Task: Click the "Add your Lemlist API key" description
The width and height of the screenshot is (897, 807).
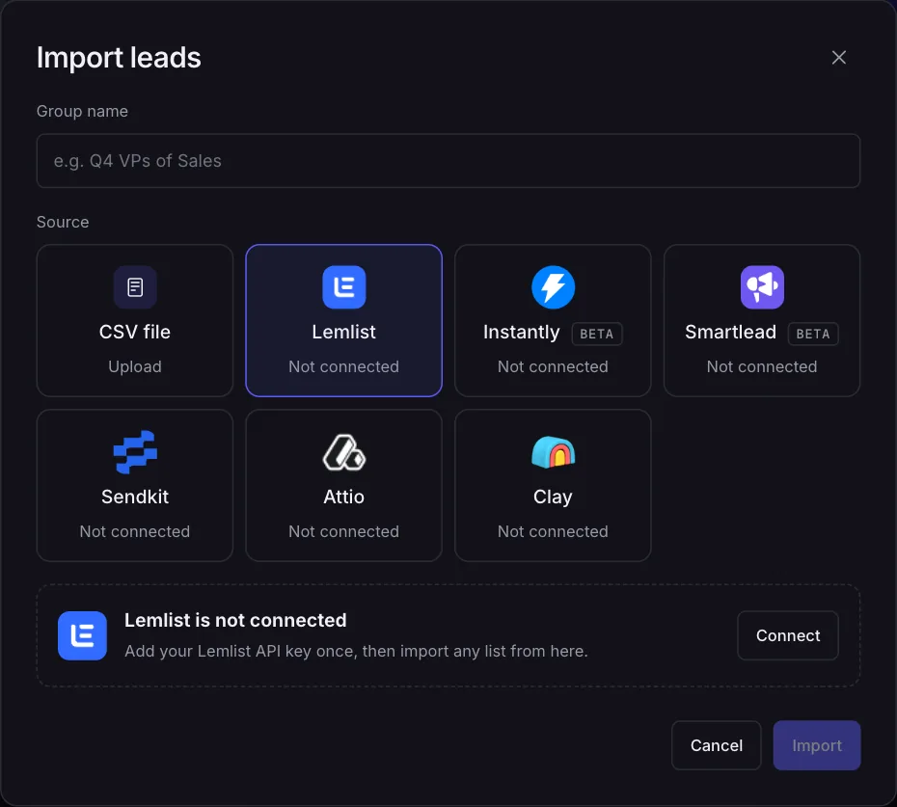Action: tap(357, 651)
